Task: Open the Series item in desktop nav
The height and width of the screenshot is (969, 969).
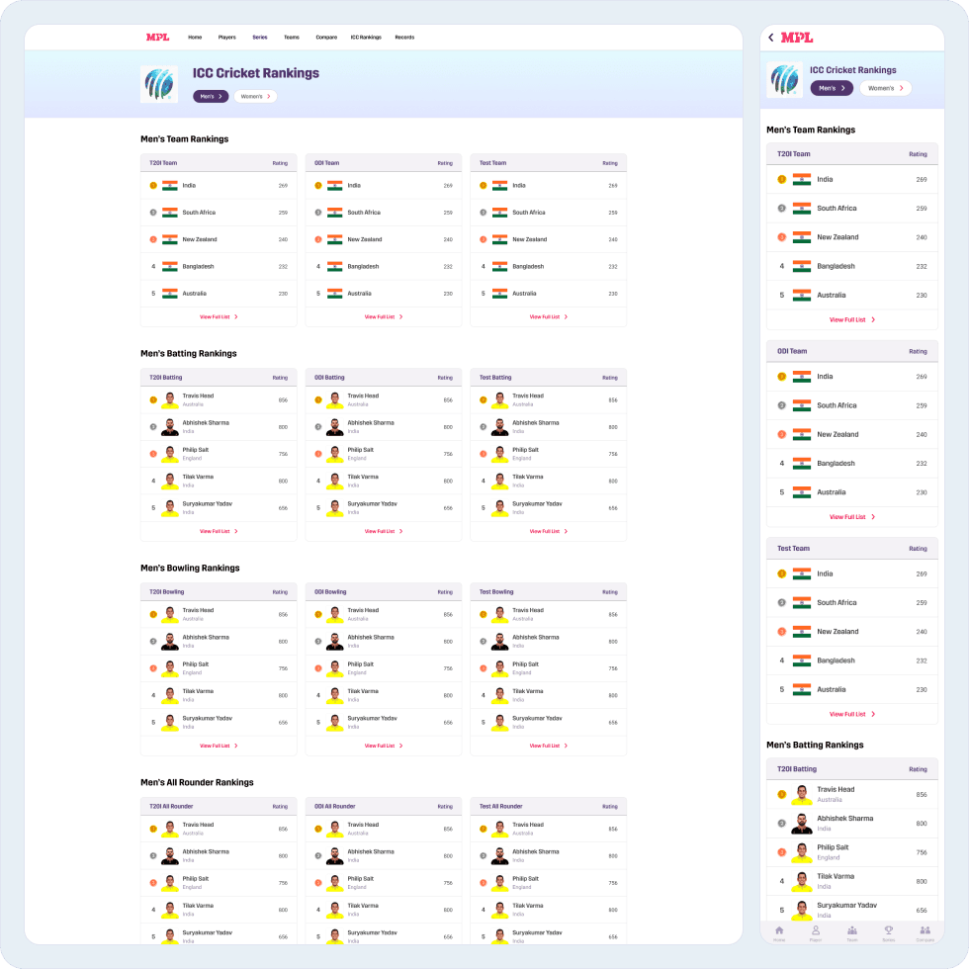Action: (x=260, y=38)
